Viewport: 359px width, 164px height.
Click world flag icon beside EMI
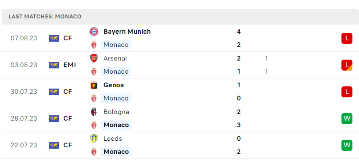click(x=54, y=65)
